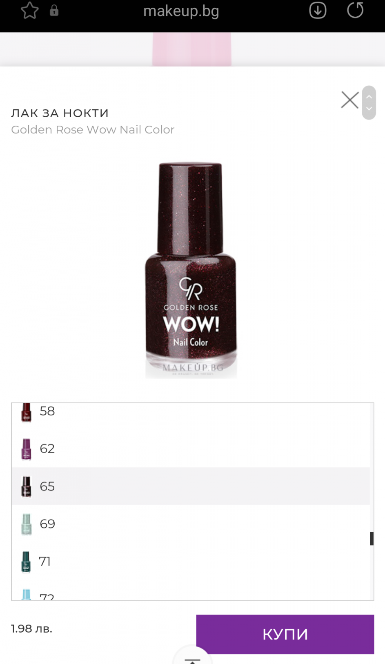Tap the nail polish bottle product image

[x=191, y=270]
